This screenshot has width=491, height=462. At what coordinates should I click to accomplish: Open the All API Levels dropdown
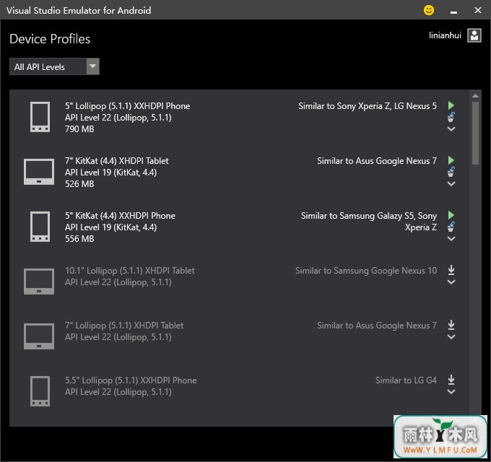[x=54, y=66]
